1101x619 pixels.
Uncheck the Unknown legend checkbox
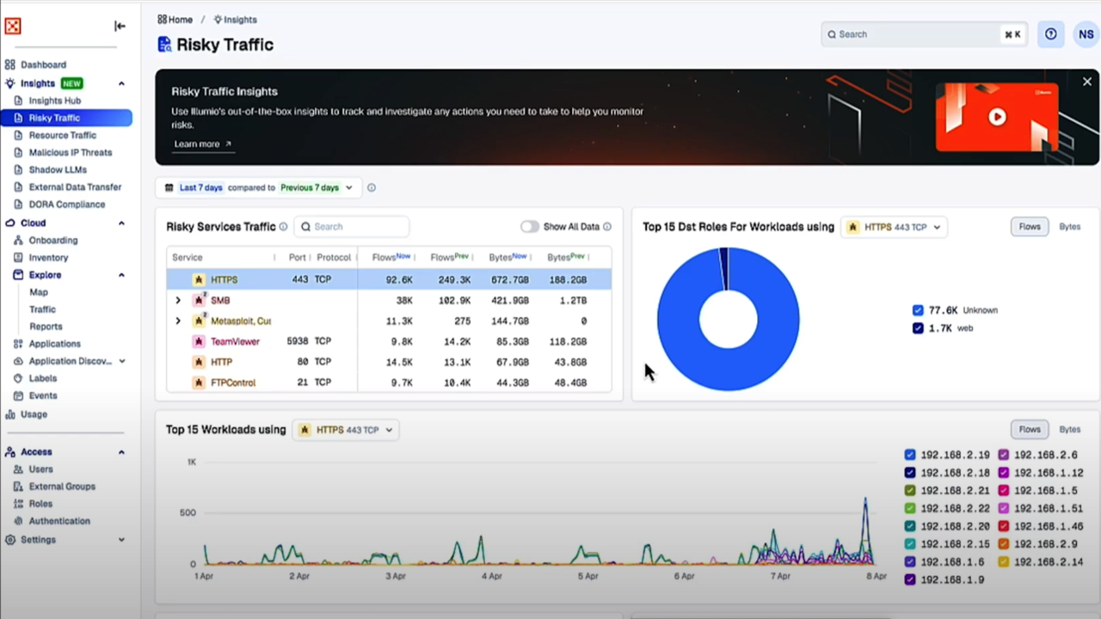pos(918,310)
